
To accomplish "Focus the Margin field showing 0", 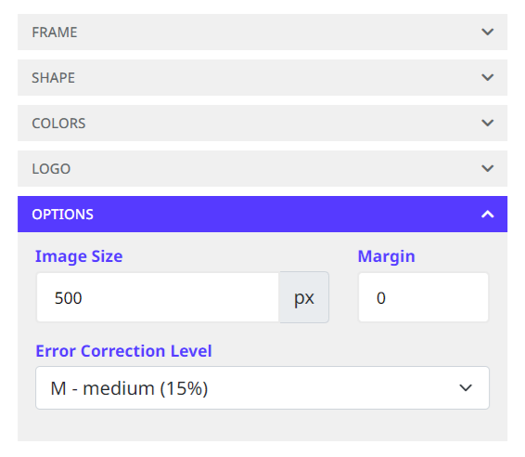I will point(424,297).
